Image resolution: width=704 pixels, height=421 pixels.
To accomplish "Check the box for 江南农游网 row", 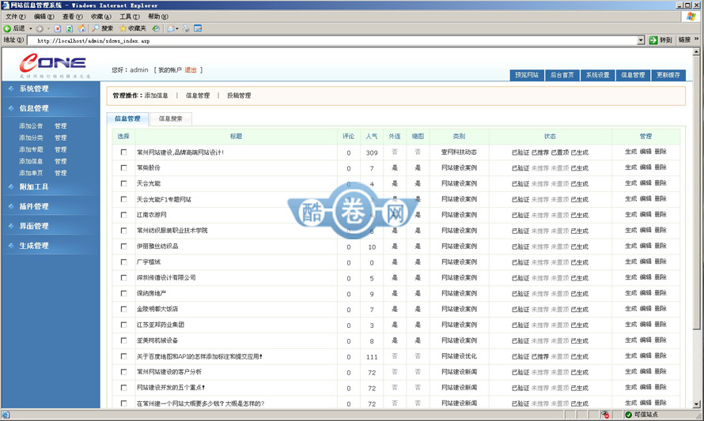I will (123, 215).
